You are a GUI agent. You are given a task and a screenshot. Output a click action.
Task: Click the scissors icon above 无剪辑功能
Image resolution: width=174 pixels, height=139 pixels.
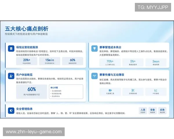[133, 90]
